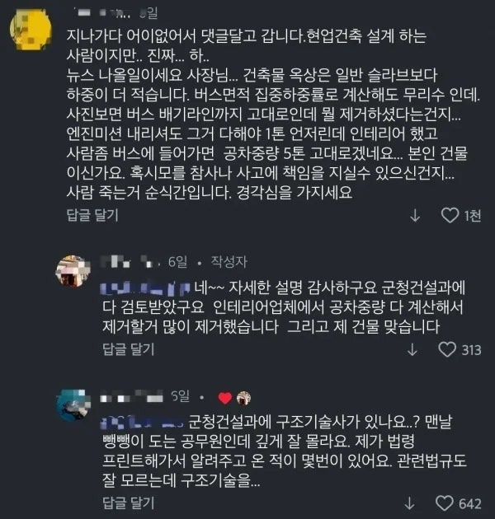This screenshot has width=495, height=519.
Task: Click the down arrow next to 313 likes
Action: click(412, 350)
